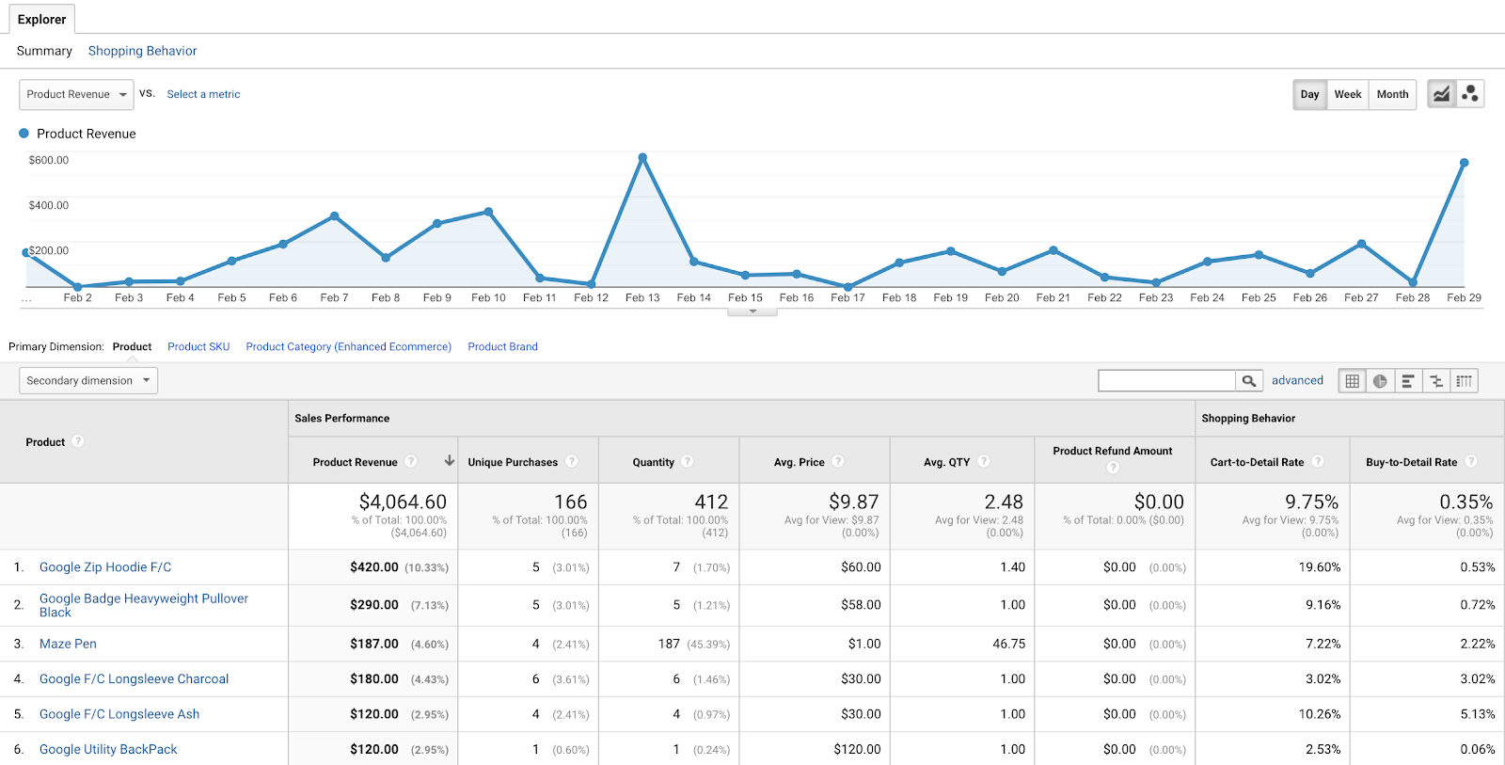Open Google F/C Longsleeve Charcoal product

pyautogui.click(x=134, y=678)
